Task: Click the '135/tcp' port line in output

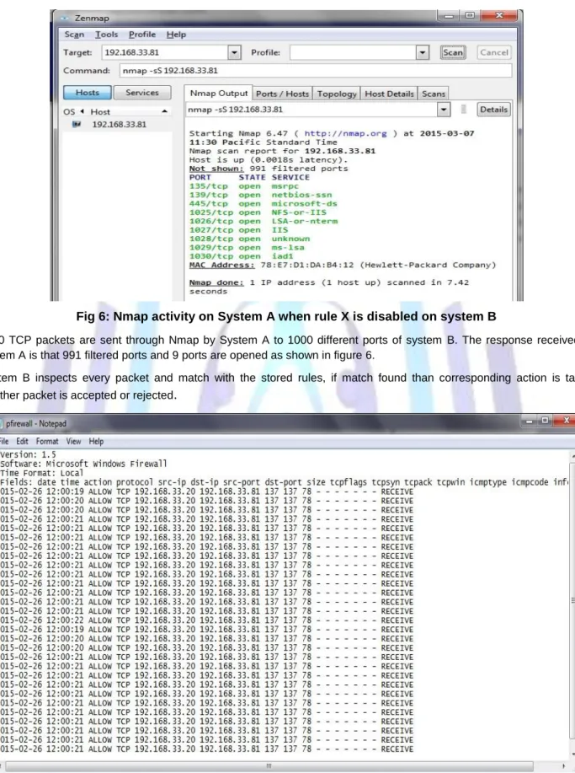Action: (243, 186)
